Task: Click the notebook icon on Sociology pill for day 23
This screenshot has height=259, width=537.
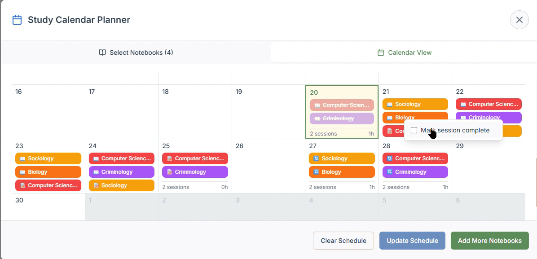Action: click(22, 158)
